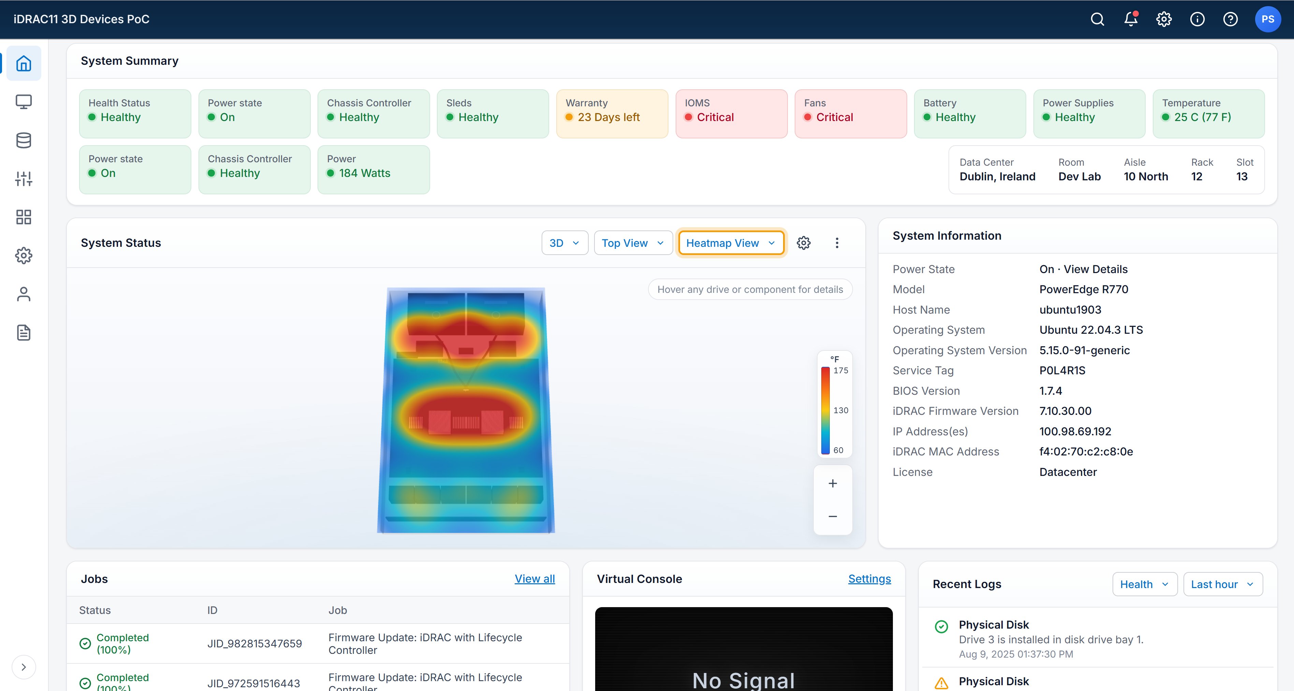Click the Power 184 Watts card
Viewport: 1294px width, 691px height.
[x=374, y=170]
